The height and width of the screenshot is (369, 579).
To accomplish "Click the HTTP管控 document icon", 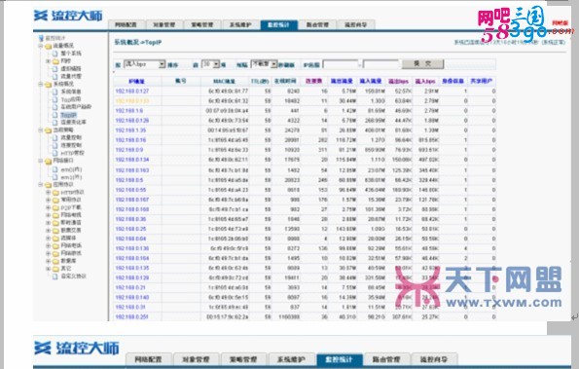I will 55,153.
